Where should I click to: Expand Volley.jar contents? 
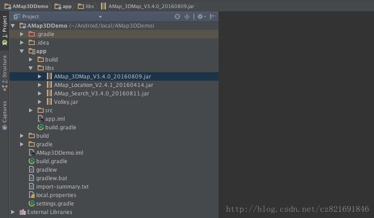tap(40, 102)
